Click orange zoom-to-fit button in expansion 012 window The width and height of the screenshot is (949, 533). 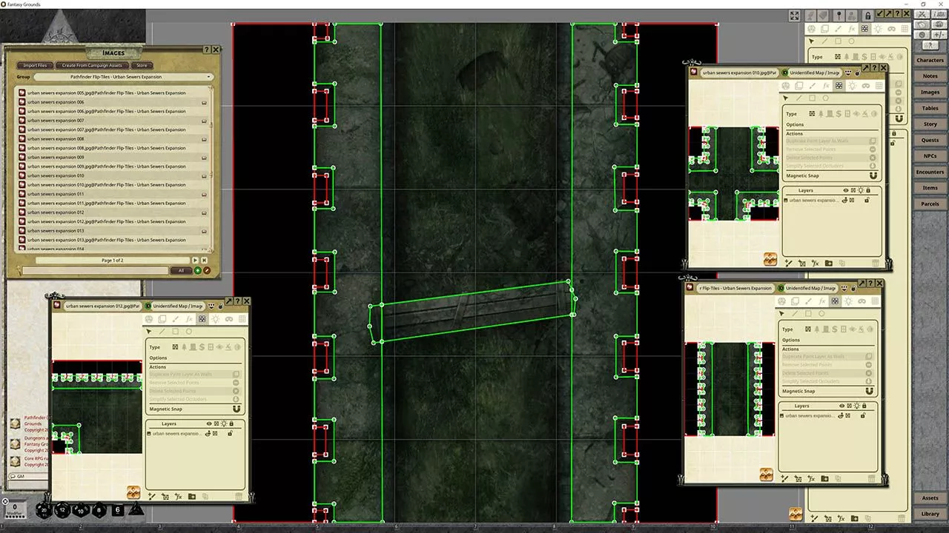point(133,492)
